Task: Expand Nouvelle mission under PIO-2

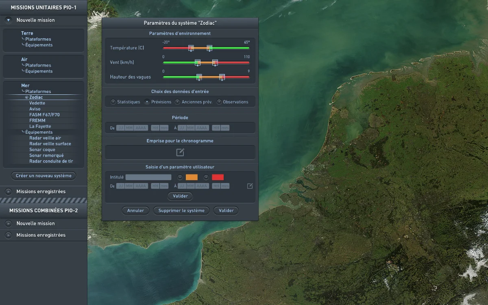Action: click(x=8, y=223)
